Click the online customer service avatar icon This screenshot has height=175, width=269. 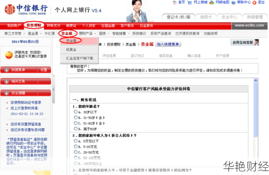pos(256,42)
